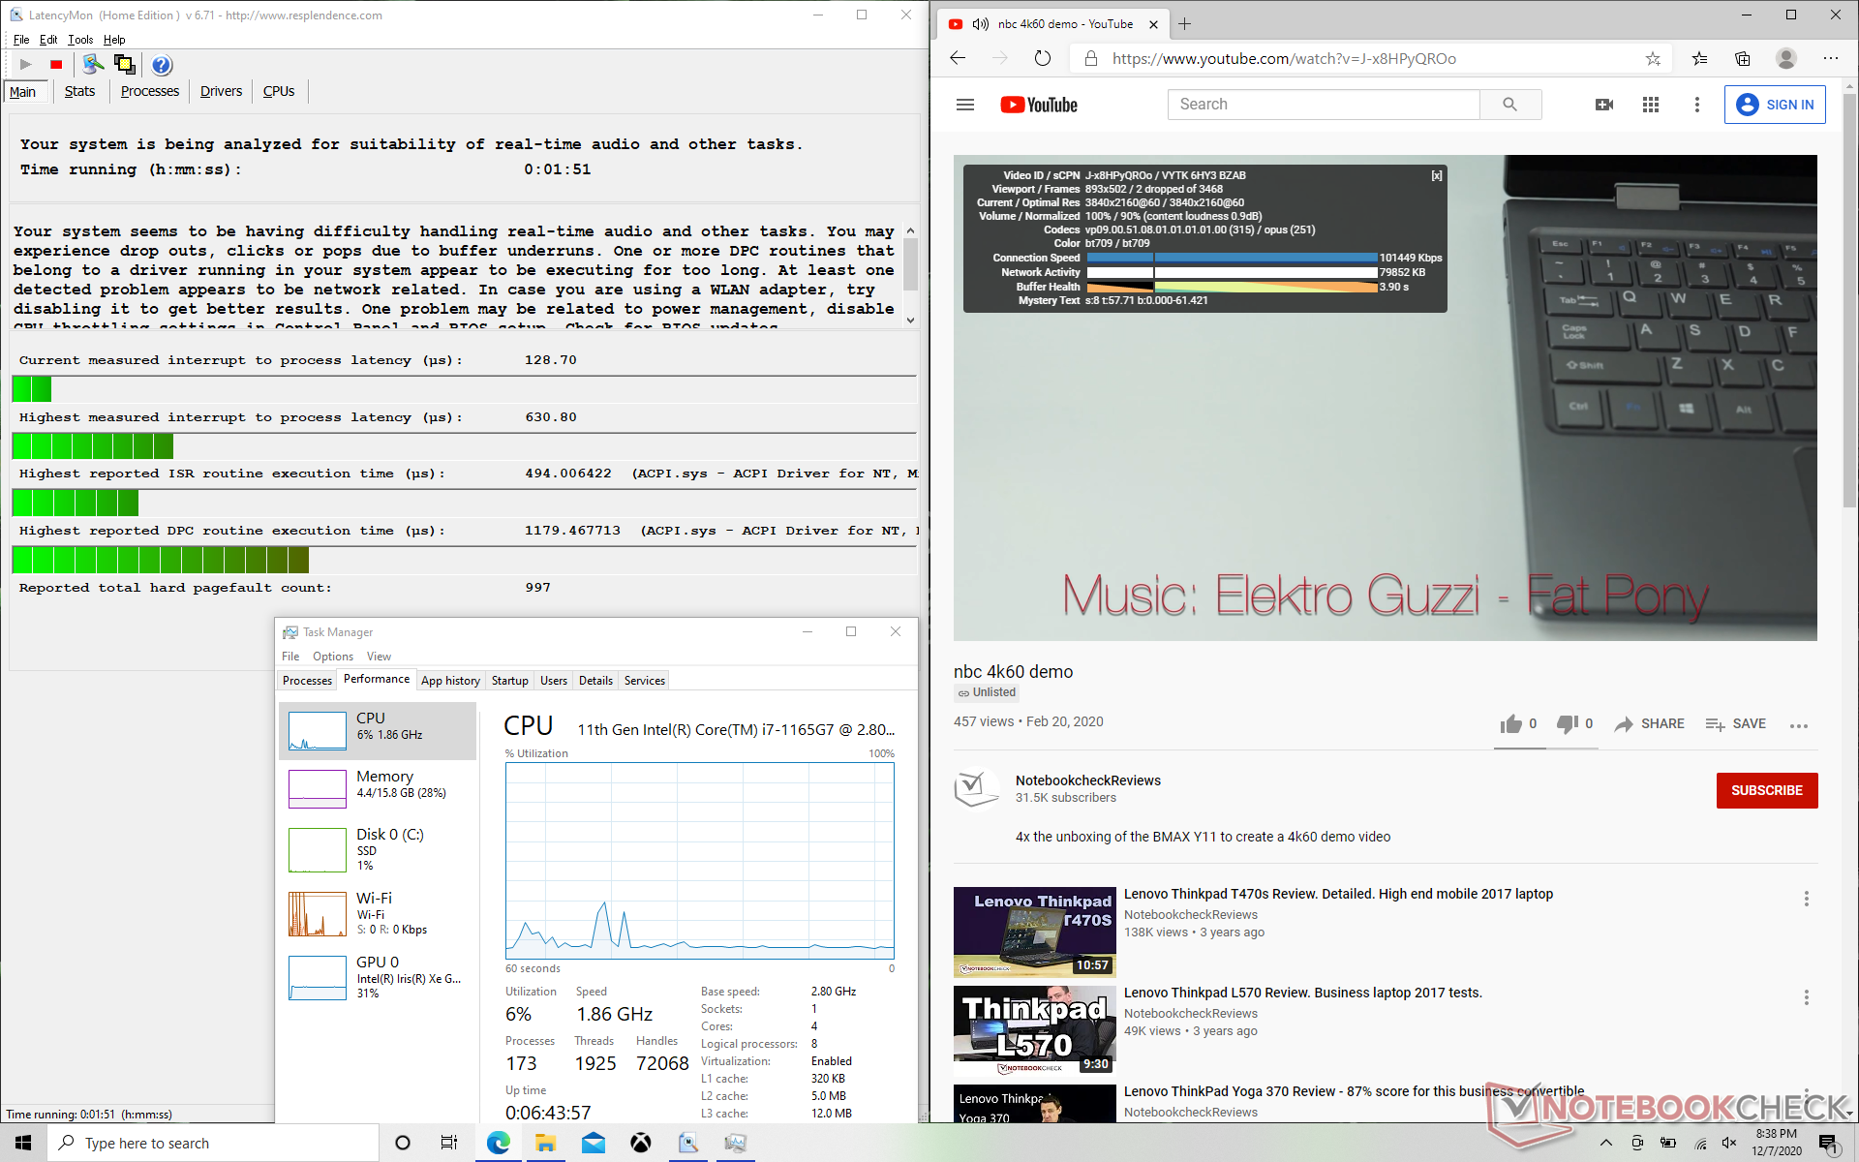The height and width of the screenshot is (1162, 1859).
Task: Click the red SUBSCRIBE button
Action: (1766, 790)
